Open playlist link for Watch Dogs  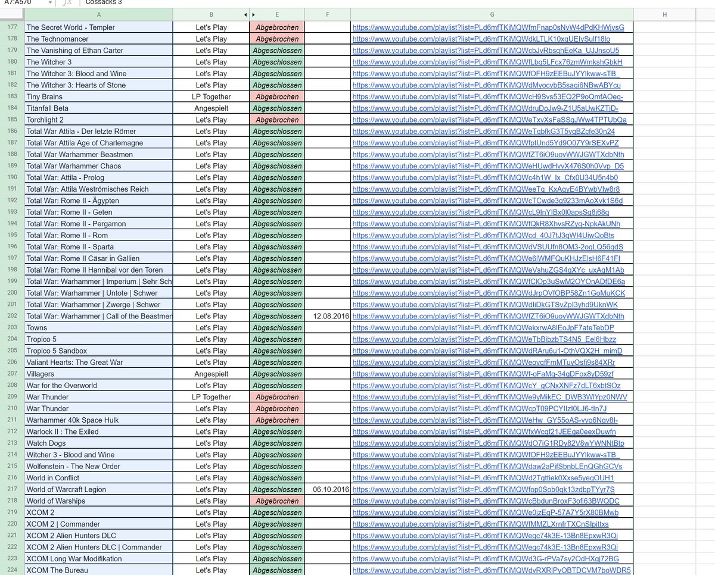point(488,443)
